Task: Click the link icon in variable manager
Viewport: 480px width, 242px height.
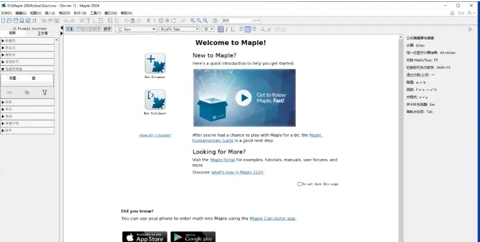Action: point(9,92)
